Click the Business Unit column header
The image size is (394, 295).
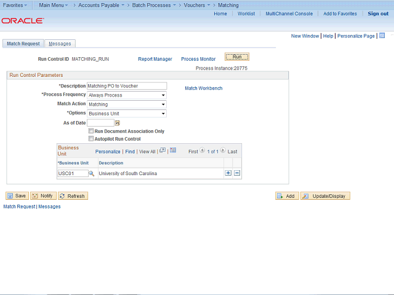pyautogui.click(x=73, y=163)
